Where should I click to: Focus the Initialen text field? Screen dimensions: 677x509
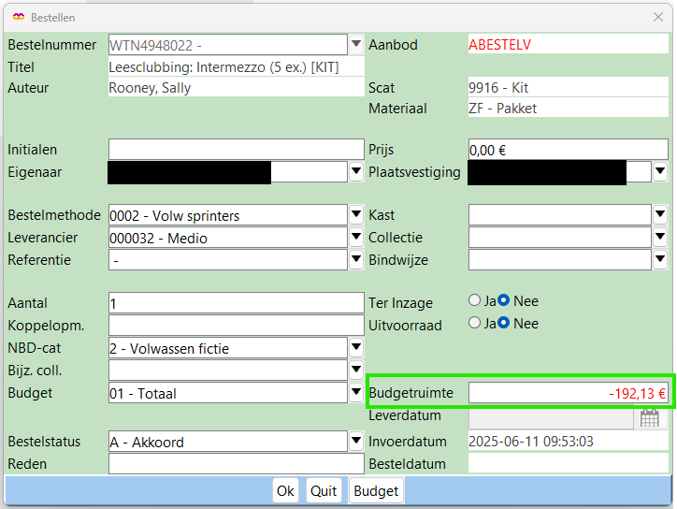pos(236,150)
